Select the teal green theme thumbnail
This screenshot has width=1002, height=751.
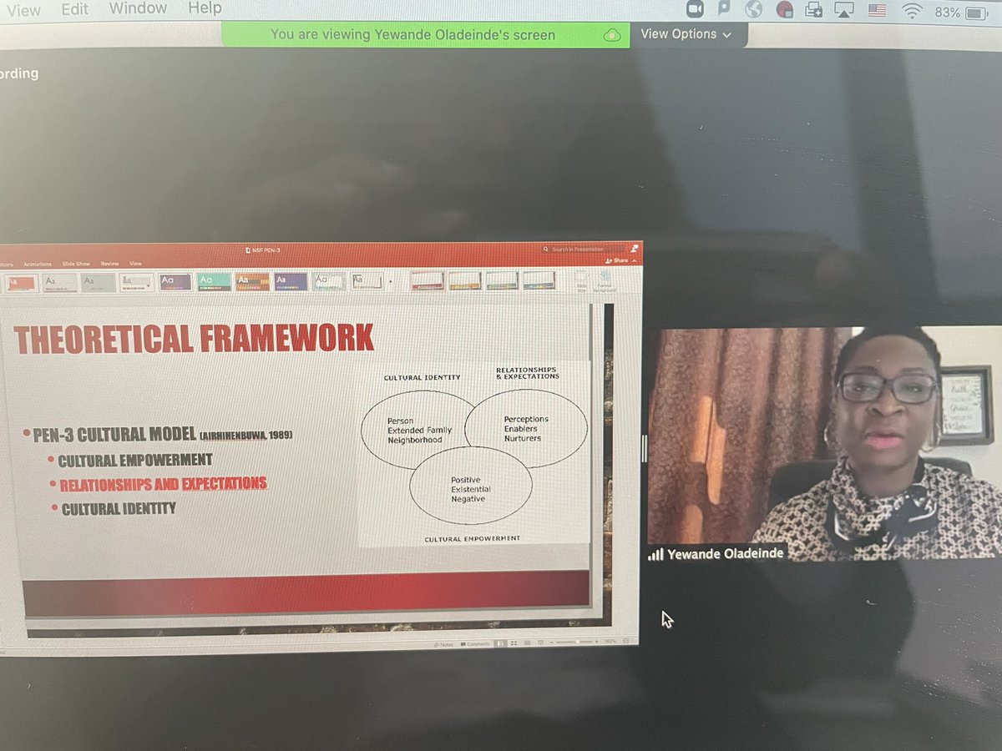click(214, 282)
